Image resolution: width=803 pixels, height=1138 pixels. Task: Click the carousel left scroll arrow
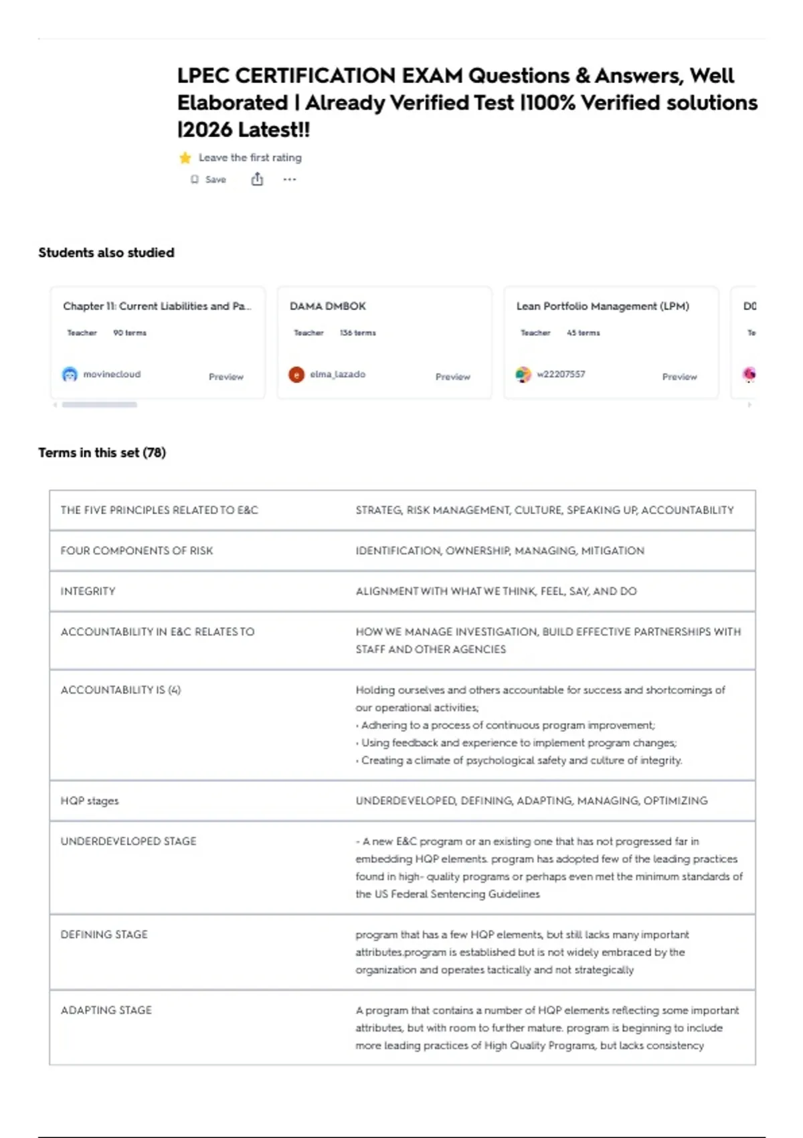tap(55, 404)
